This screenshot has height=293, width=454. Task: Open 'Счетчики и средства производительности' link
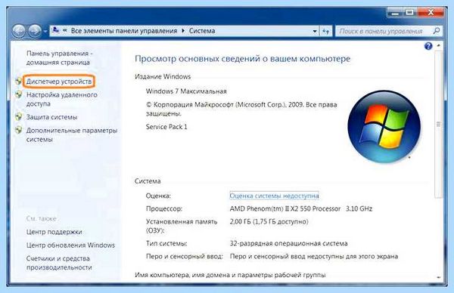(x=59, y=263)
